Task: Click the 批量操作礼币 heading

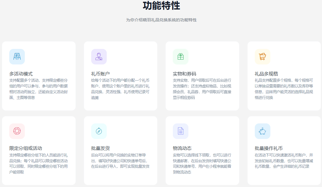Action: [x=269, y=148]
